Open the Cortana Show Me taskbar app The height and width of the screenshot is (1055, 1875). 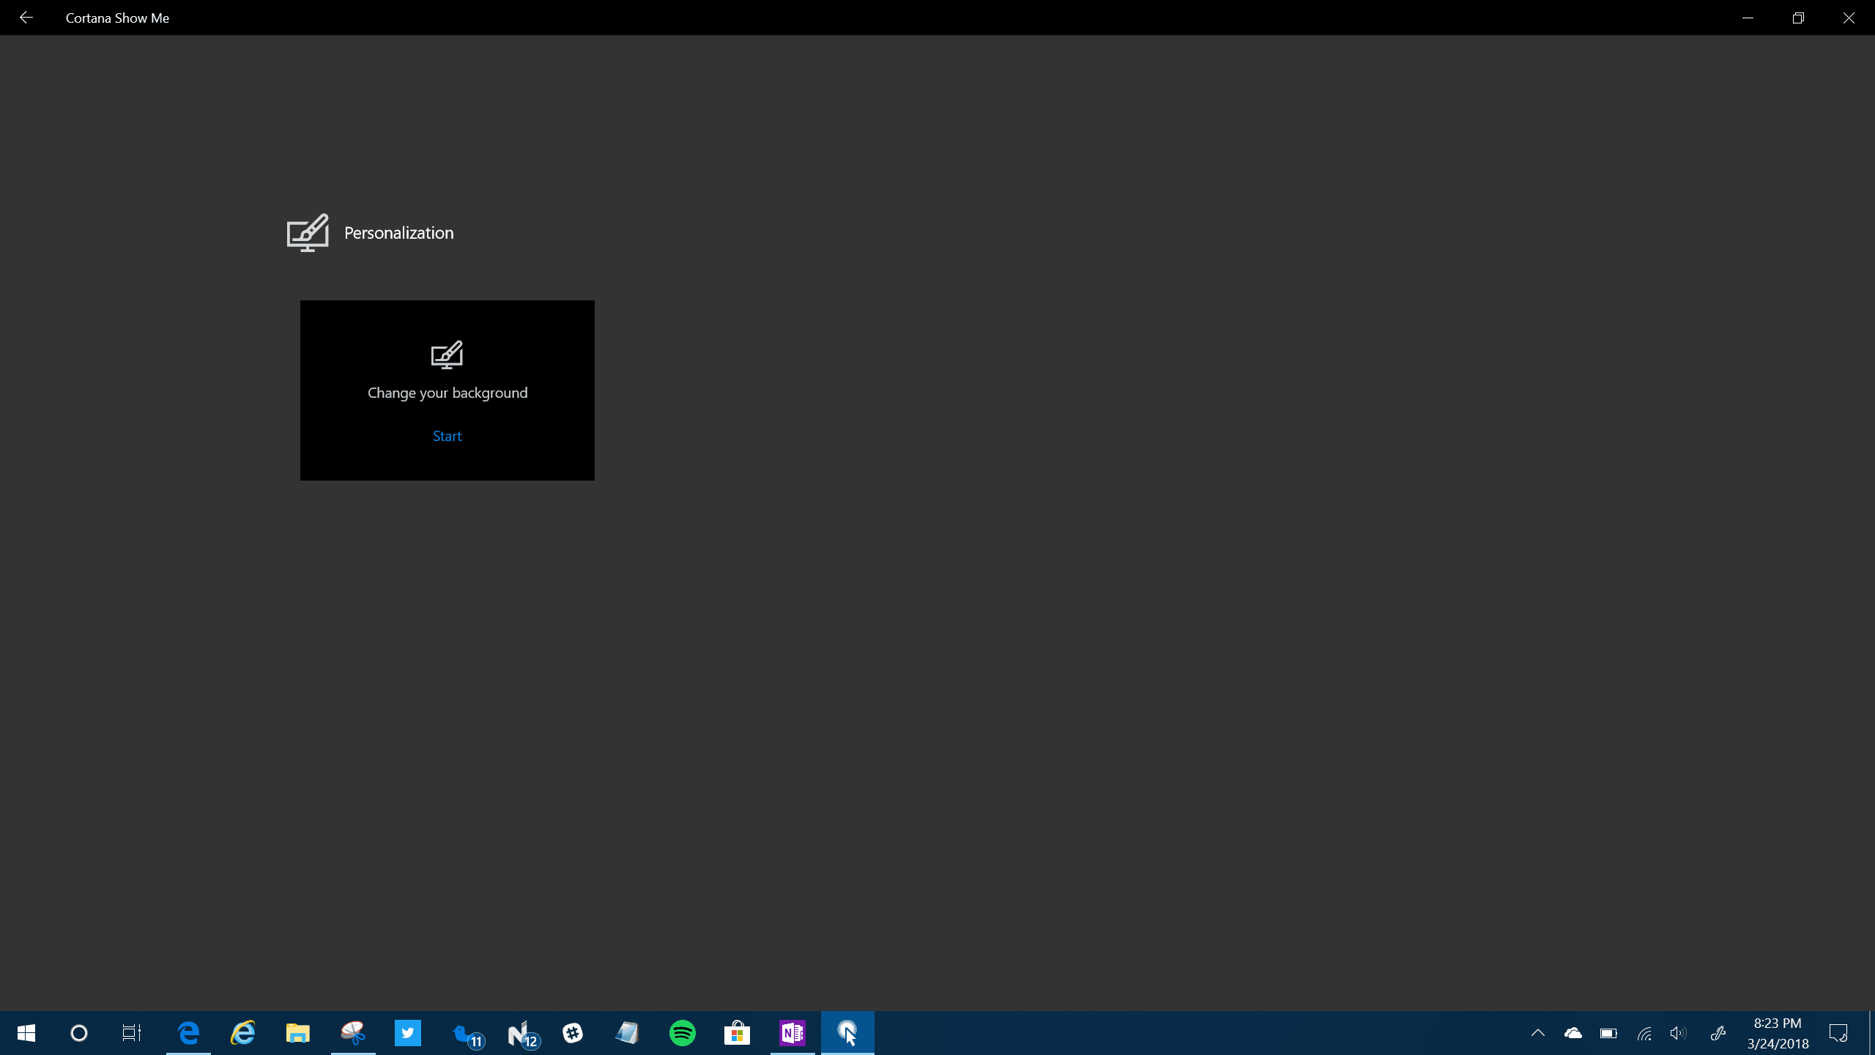[847, 1033]
